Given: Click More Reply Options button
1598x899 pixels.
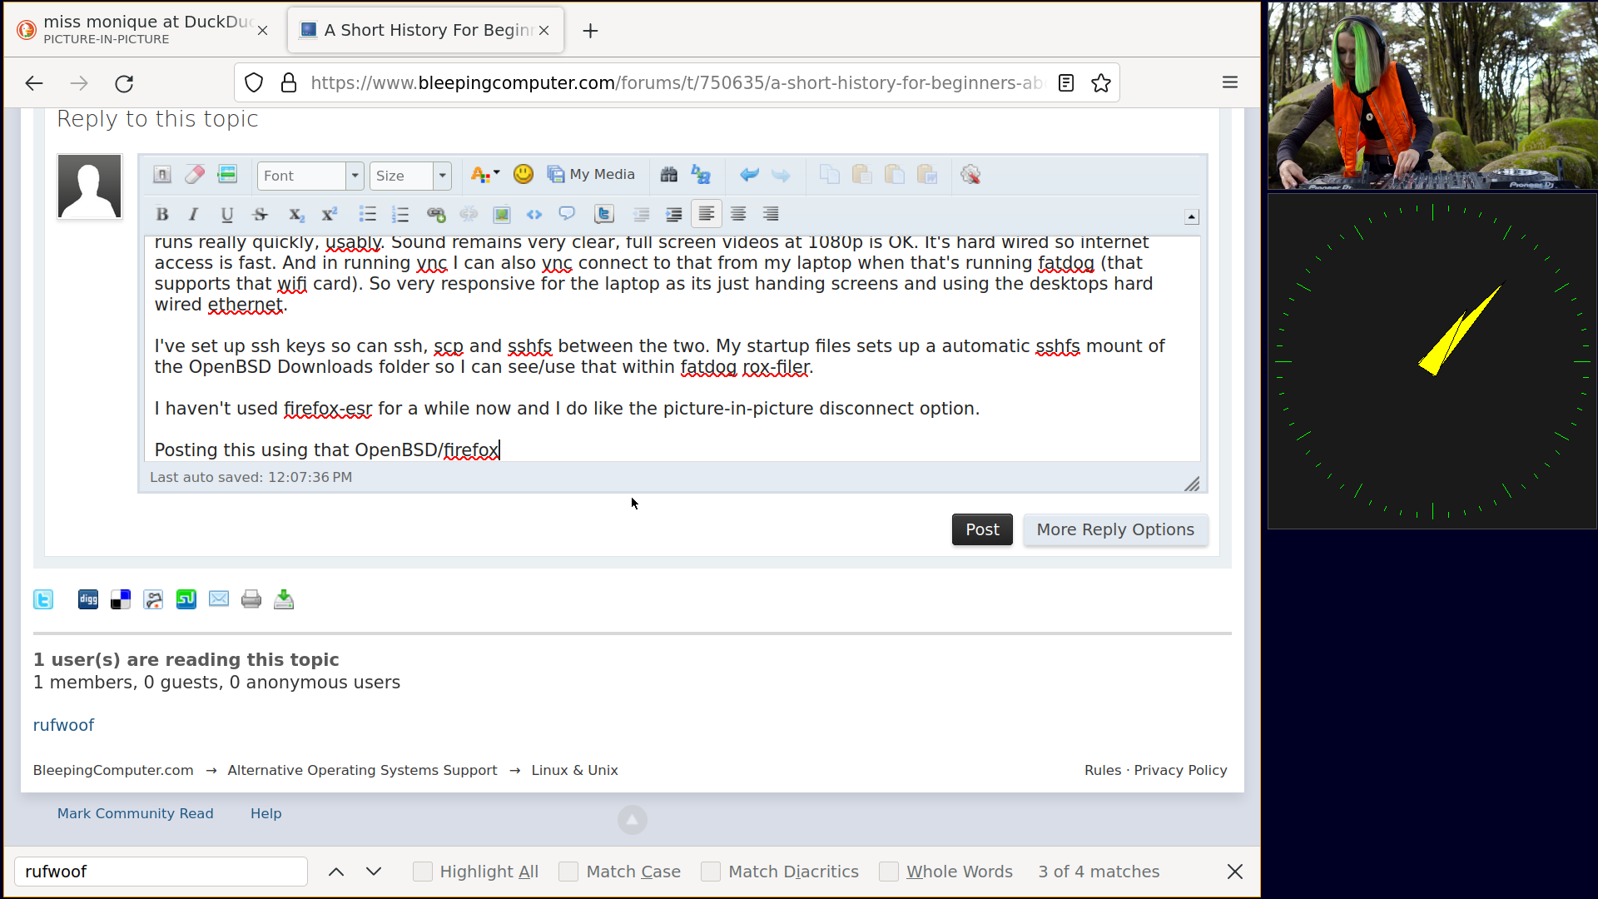Looking at the screenshot, I should [1115, 529].
